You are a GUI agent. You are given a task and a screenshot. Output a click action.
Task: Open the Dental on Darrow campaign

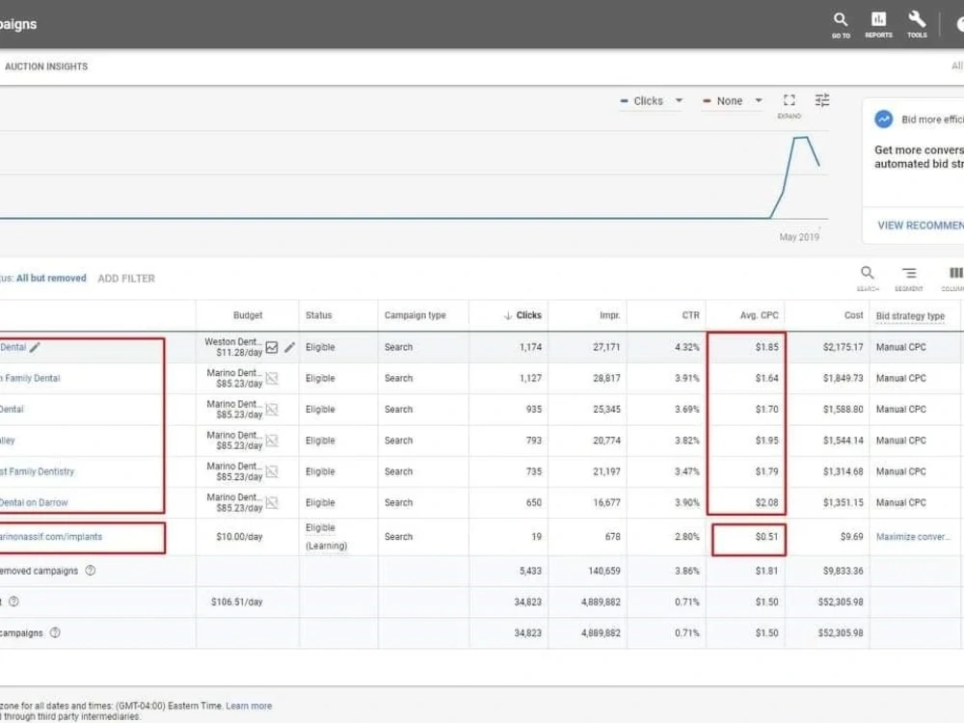(x=33, y=503)
